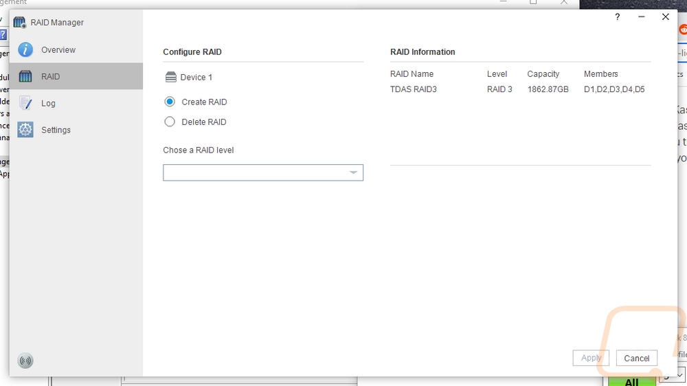This screenshot has width=687, height=386.
Task: Open help with the question mark button
Action: [618, 16]
